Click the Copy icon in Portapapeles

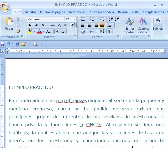18,25
